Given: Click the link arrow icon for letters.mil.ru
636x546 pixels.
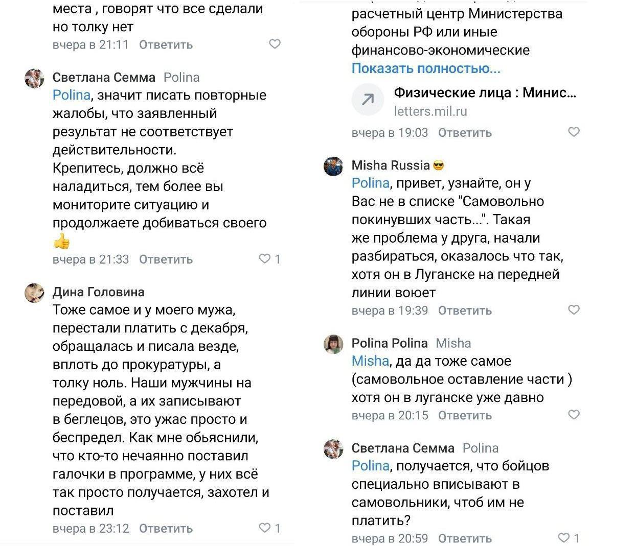Looking at the screenshot, I should click(367, 101).
